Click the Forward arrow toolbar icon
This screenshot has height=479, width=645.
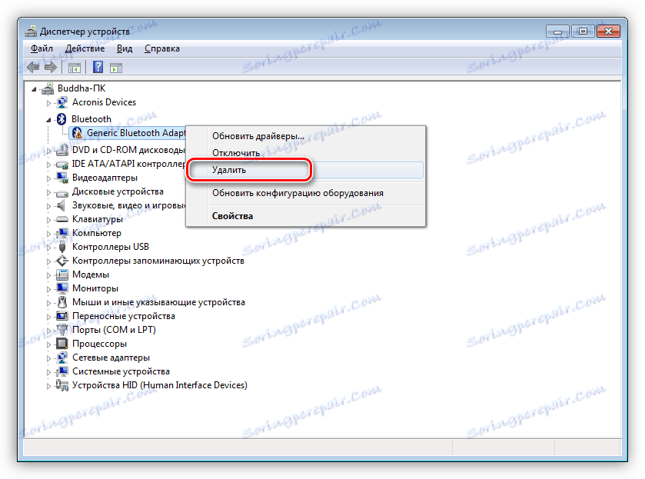pos(50,67)
